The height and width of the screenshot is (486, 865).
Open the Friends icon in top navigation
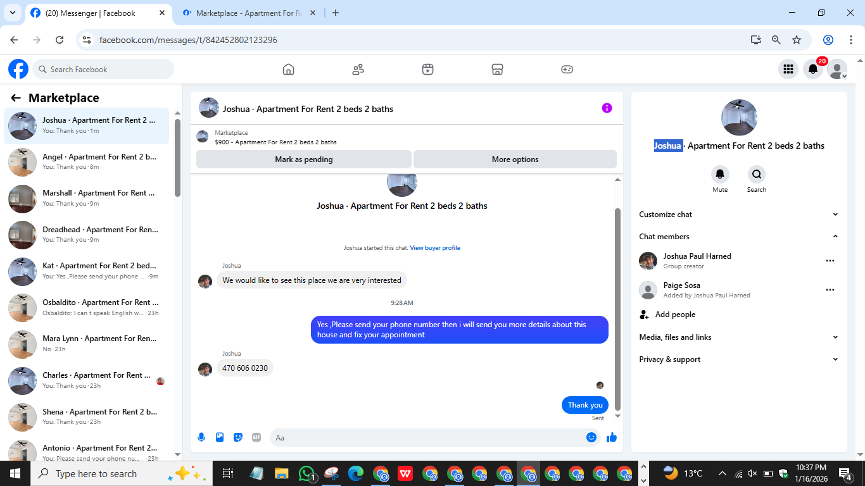pyautogui.click(x=358, y=70)
